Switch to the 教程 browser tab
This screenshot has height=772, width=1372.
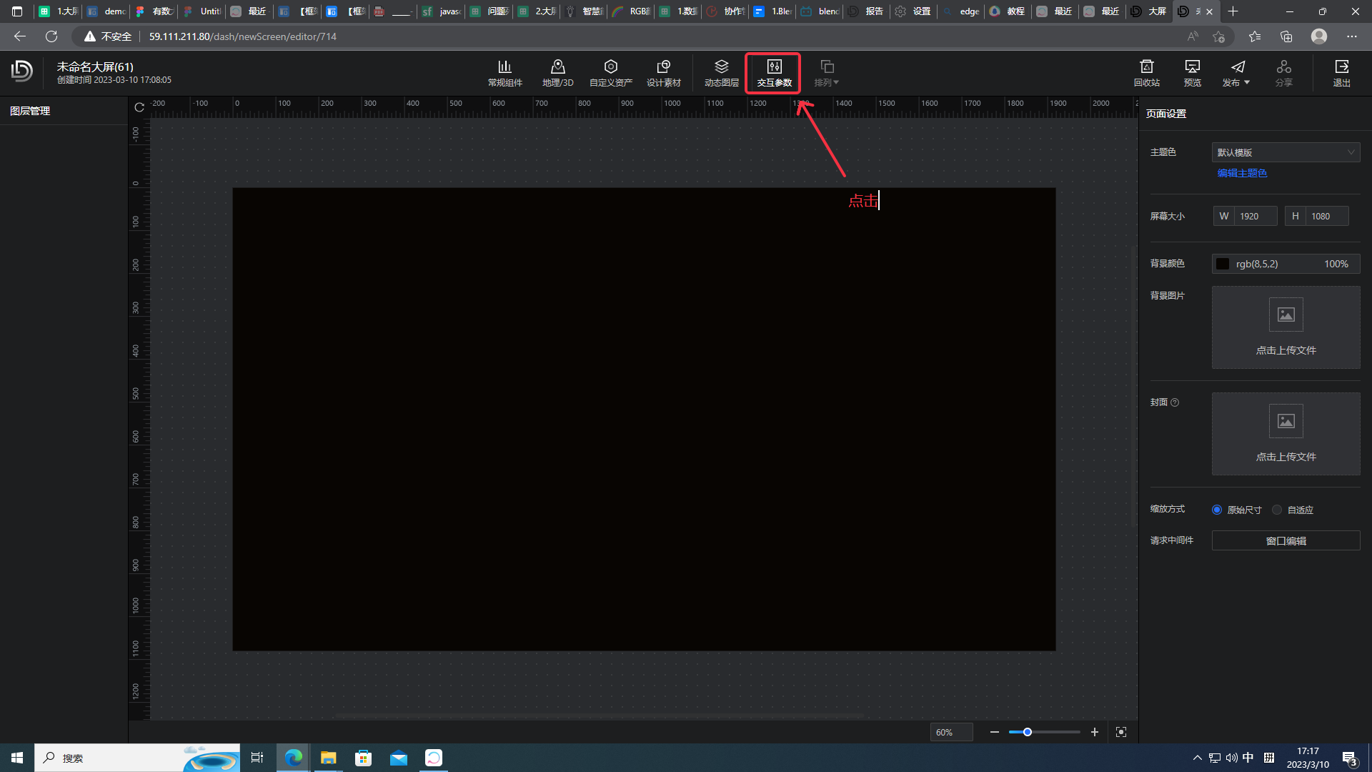click(x=1008, y=11)
